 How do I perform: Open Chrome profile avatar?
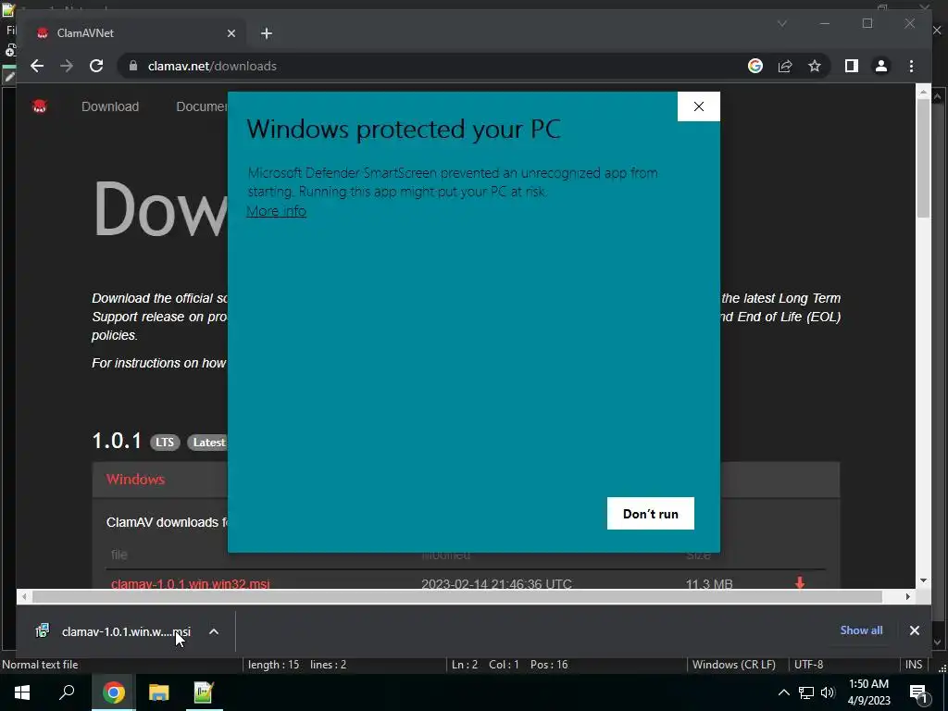(881, 66)
